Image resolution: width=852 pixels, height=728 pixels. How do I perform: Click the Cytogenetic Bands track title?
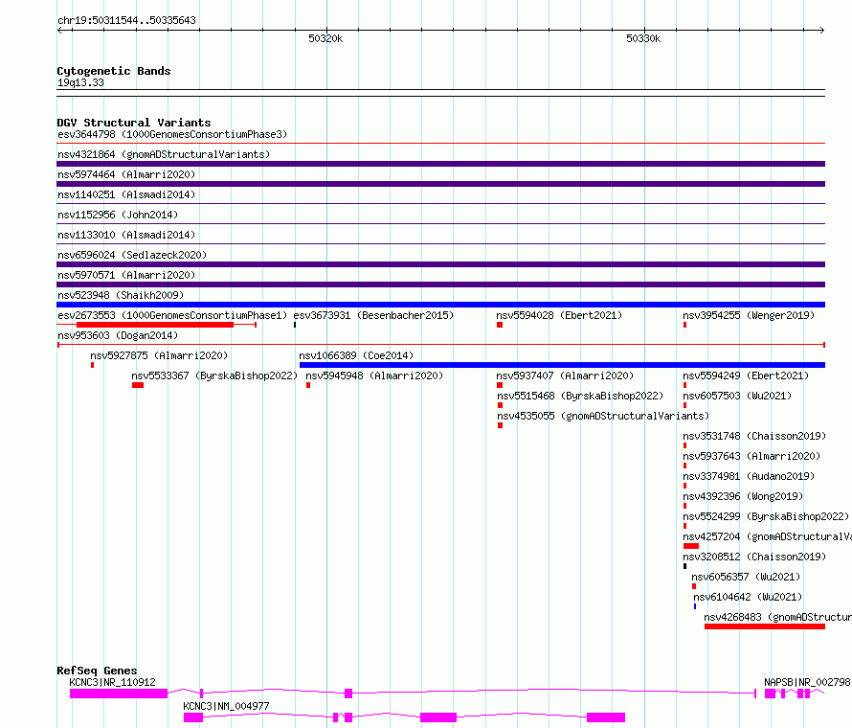click(114, 71)
